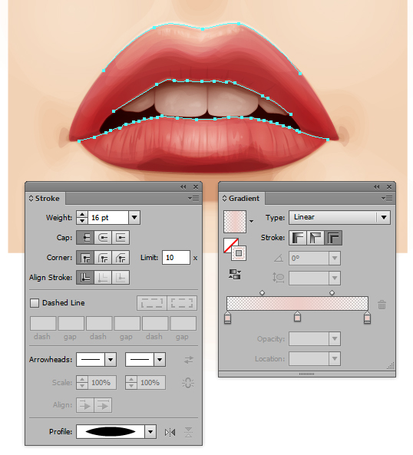The image size is (413, 455).
Task: Flip the stroke profile along
Action: (170, 433)
